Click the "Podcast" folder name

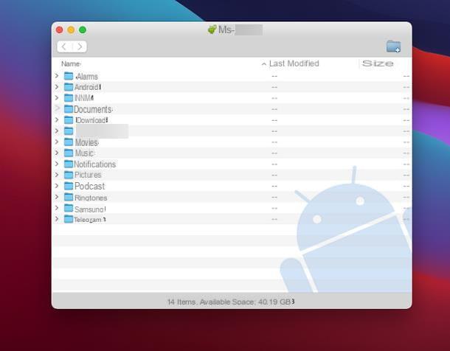tap(89, 186)
